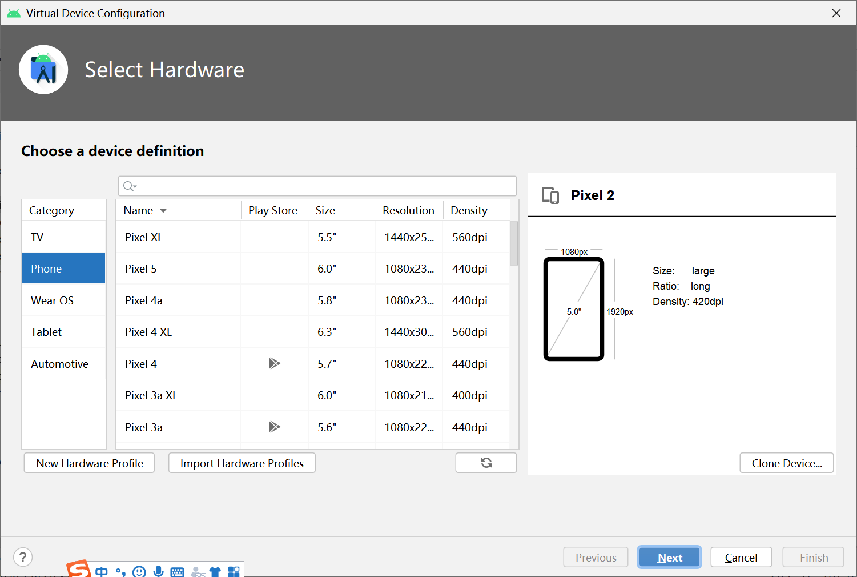The height and width of the screenshot is (577, 857).
Task: Close the Virtual Device Configuration window
Action: (836, 13)
